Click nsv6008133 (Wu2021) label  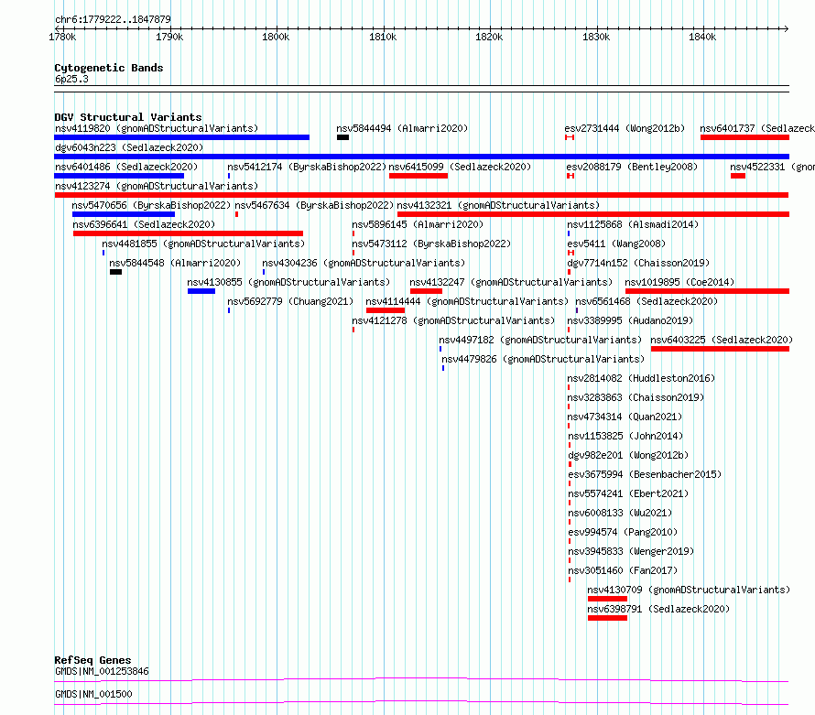tap(620, 513)
